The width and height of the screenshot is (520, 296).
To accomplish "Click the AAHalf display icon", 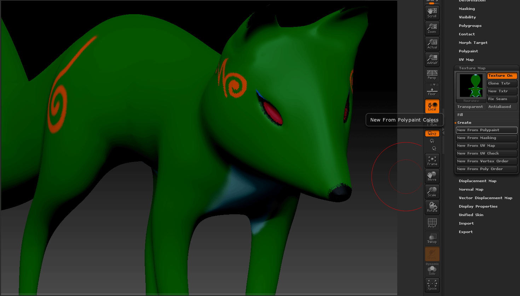I will (432, 59).
